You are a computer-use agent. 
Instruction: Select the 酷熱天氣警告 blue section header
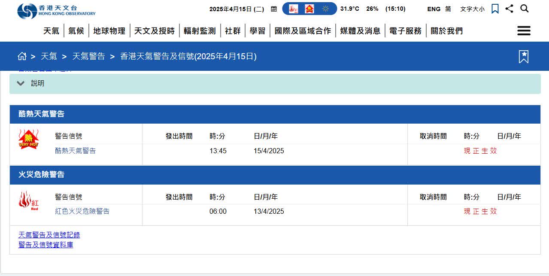pyautogui.click(x=275, y=114)
